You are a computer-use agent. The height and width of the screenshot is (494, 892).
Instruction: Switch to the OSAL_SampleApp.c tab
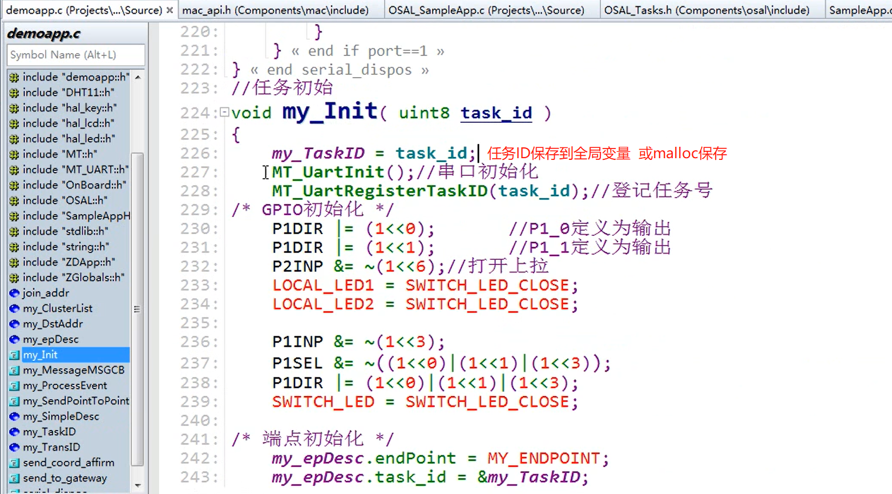click(486, 10)
